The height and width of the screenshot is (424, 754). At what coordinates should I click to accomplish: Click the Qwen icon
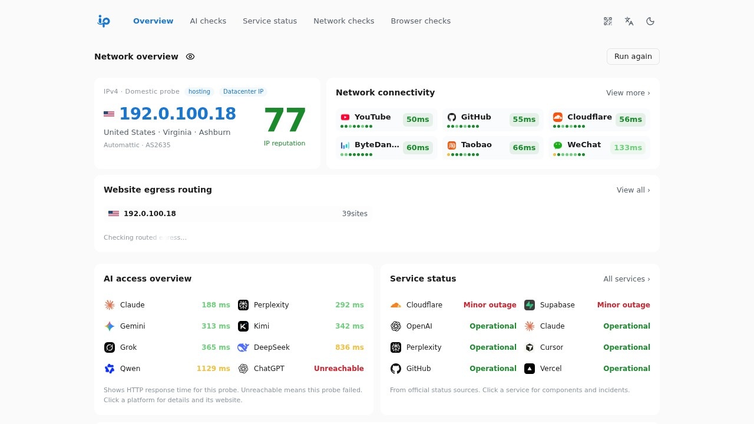coord(110,369)
